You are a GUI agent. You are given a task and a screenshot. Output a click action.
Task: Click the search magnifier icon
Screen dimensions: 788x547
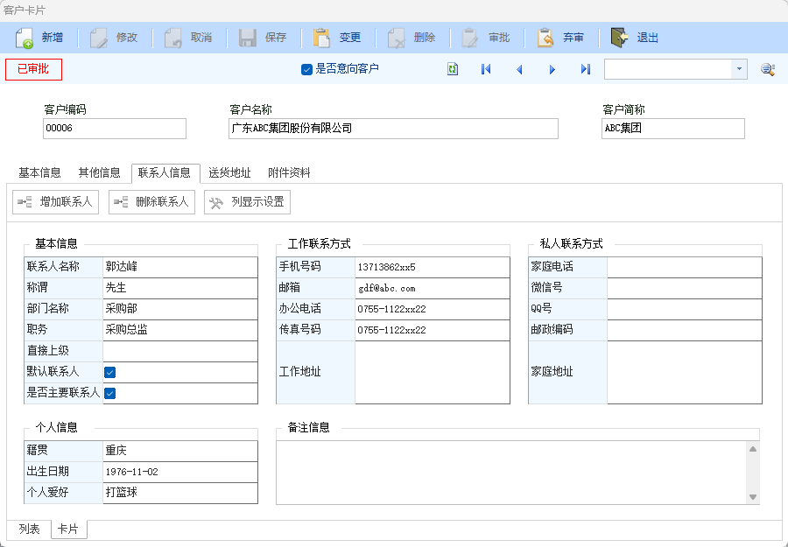coord(768,69)
